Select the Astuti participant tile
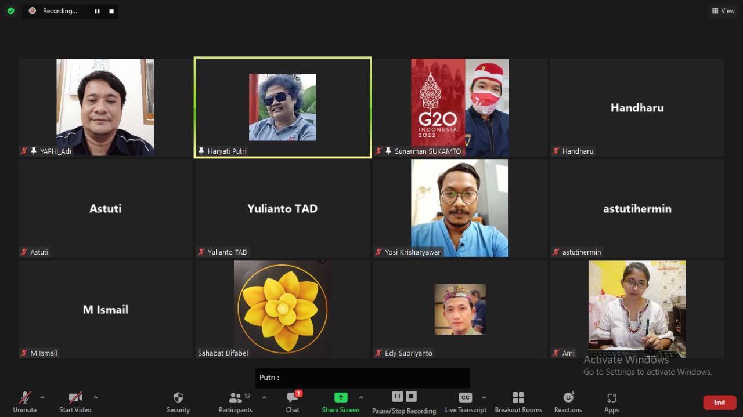The height and width of the screenshot is (417, 743). coord(105,208)
